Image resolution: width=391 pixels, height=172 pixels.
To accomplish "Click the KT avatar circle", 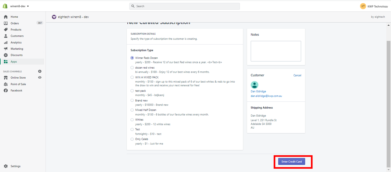I will 363,6.
